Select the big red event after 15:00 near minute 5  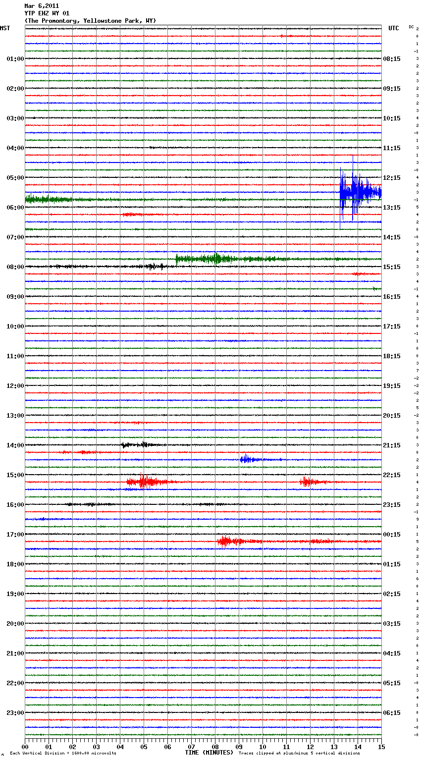[145, 482]
